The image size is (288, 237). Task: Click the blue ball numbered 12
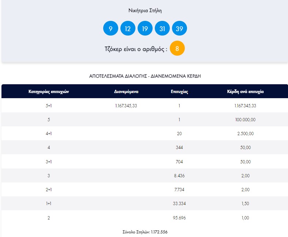click(x=128, y=28)
